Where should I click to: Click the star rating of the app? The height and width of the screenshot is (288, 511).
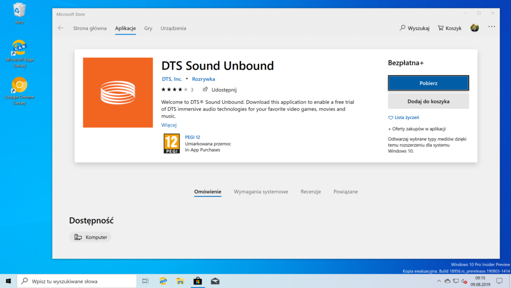[174, 90]
